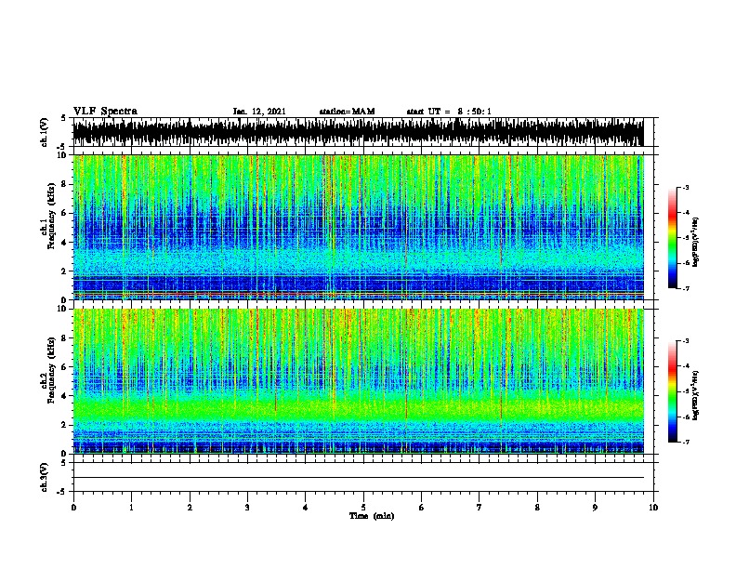Click time-axis tick label "7"

tap(480, 508)
